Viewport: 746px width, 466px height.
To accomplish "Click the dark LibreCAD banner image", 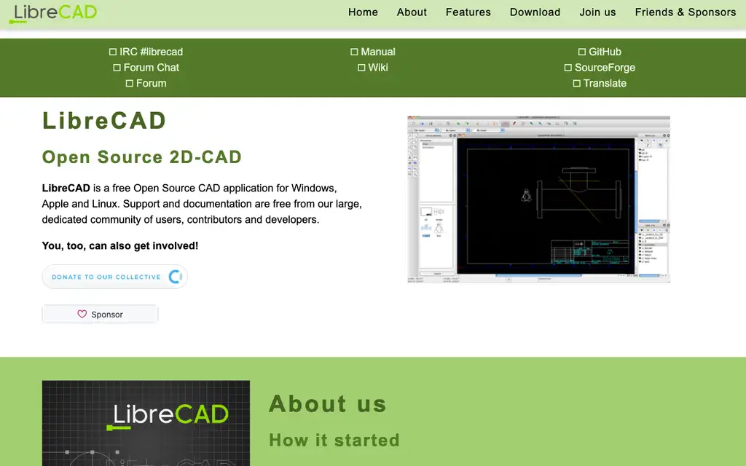I will tap(146, 423).
